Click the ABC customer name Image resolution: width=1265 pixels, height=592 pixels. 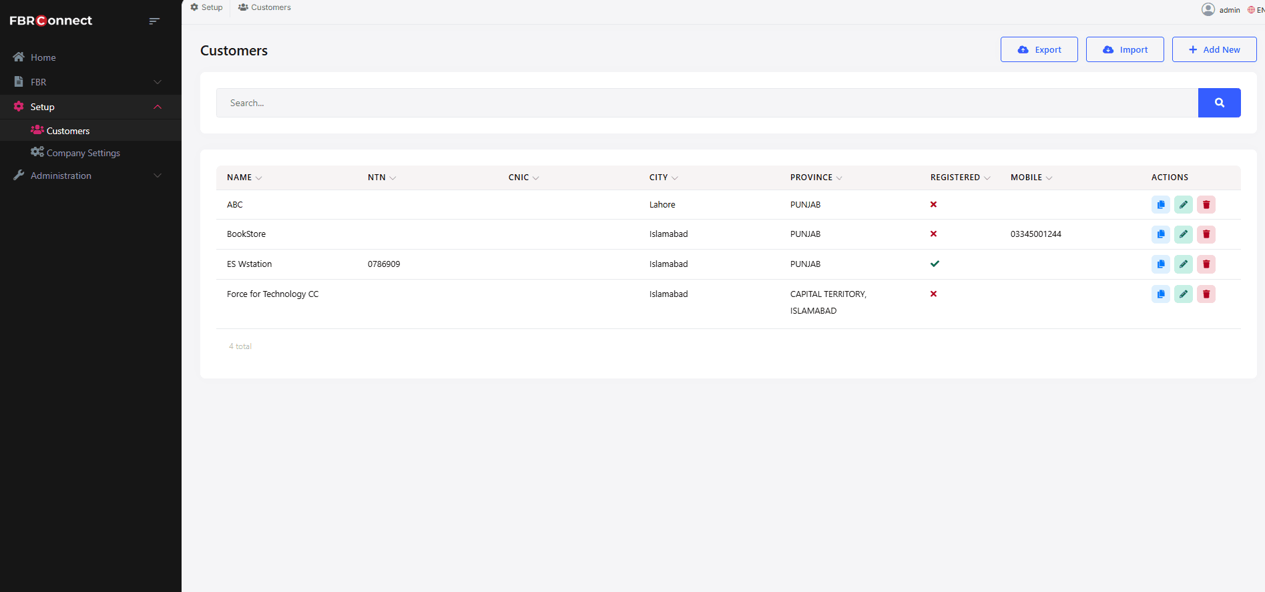235,205
